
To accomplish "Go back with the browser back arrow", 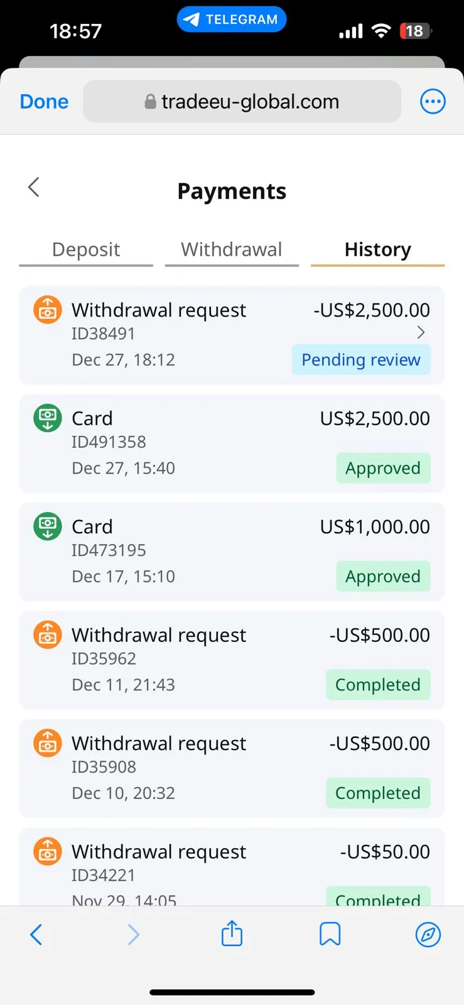I will point(36,935).
